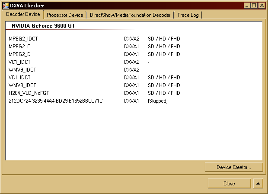Viewport: 268px width, 194px height.
Task: Click SD / HD / FHD for MPEG2_D
Action: click(x=164, y=54)
